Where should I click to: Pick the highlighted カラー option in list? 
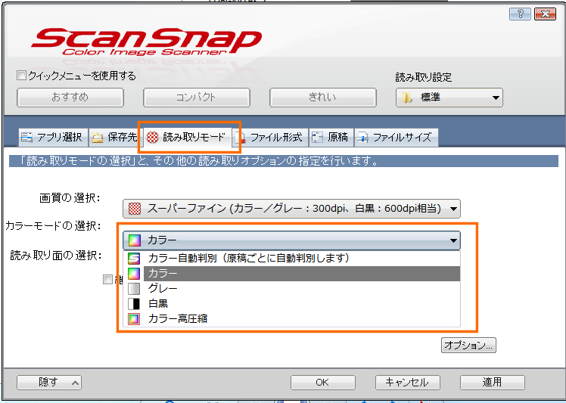(163, 273)
